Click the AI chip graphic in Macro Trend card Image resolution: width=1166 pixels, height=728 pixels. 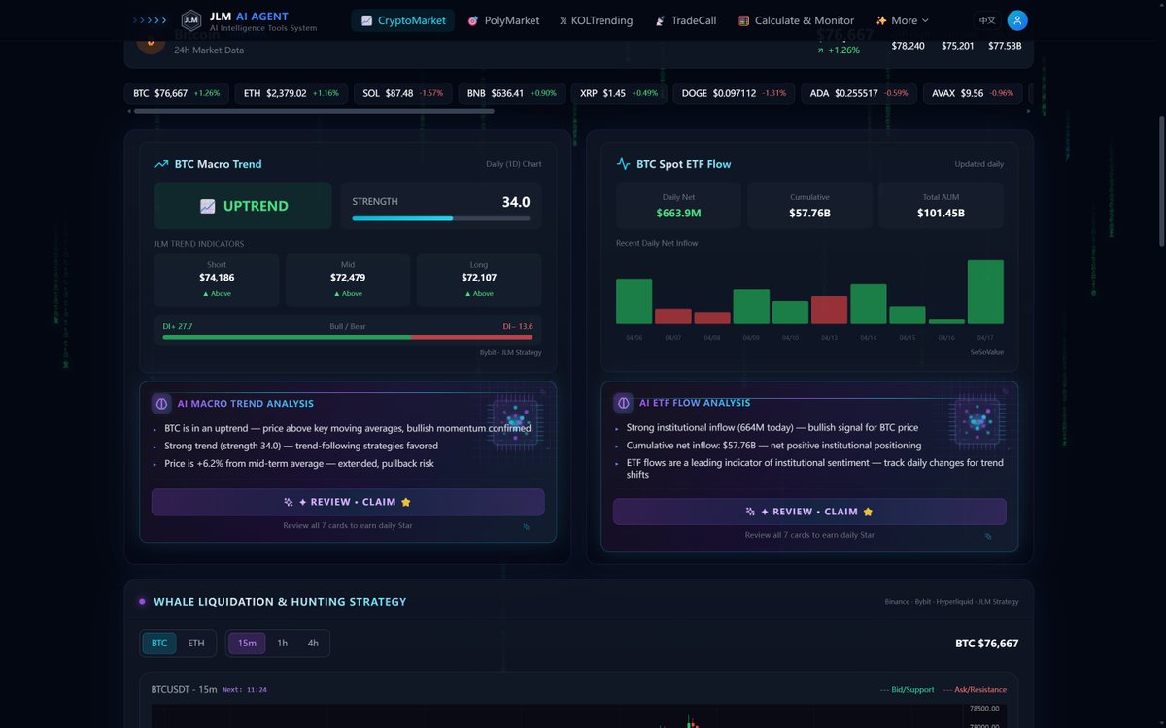[x=515, y=422]
